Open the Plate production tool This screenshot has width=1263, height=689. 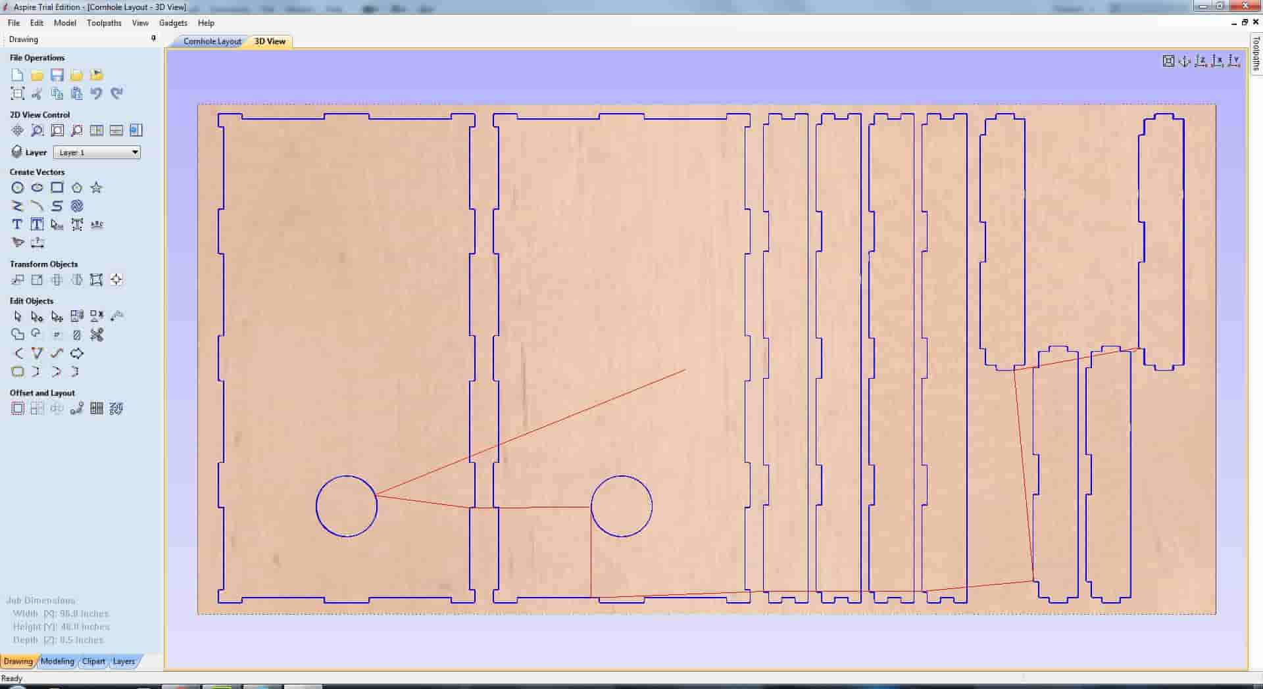point(97,408)
